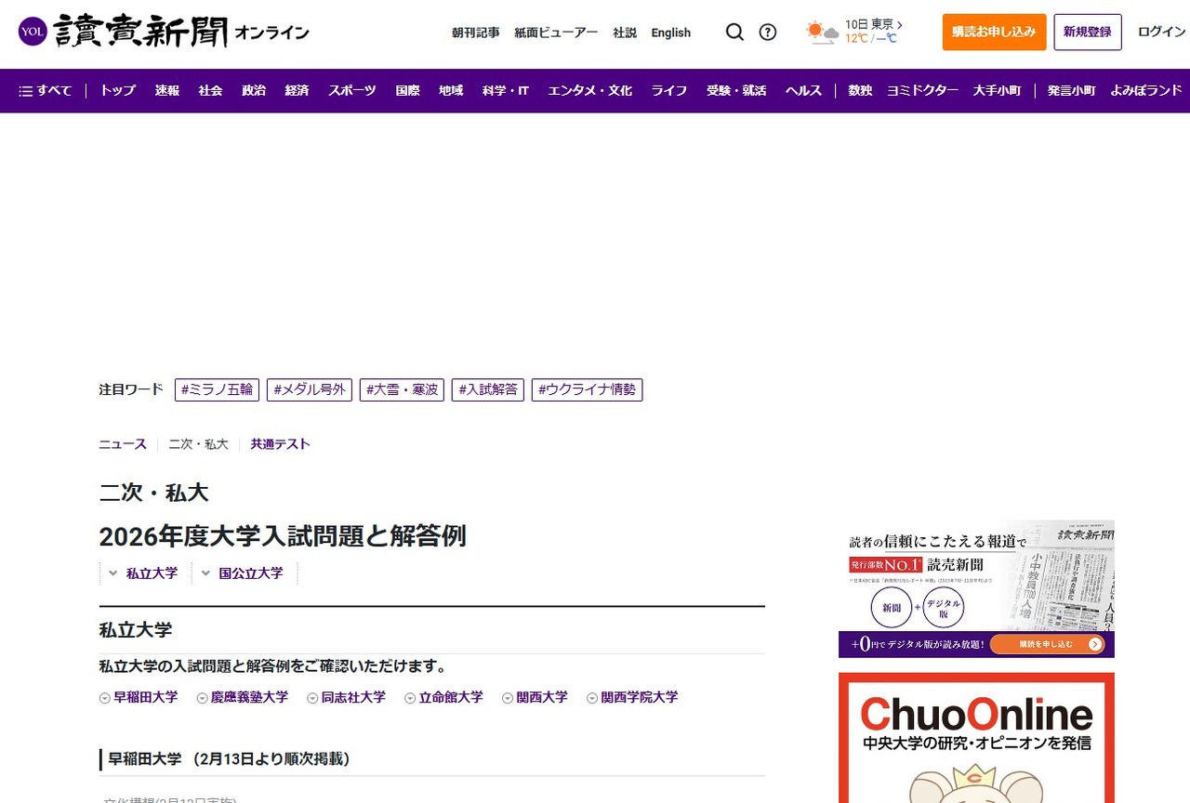Click the ChuoOnline advertisement banner
This screenshot has width=1190, height=803.
click(x=976, y=737)
